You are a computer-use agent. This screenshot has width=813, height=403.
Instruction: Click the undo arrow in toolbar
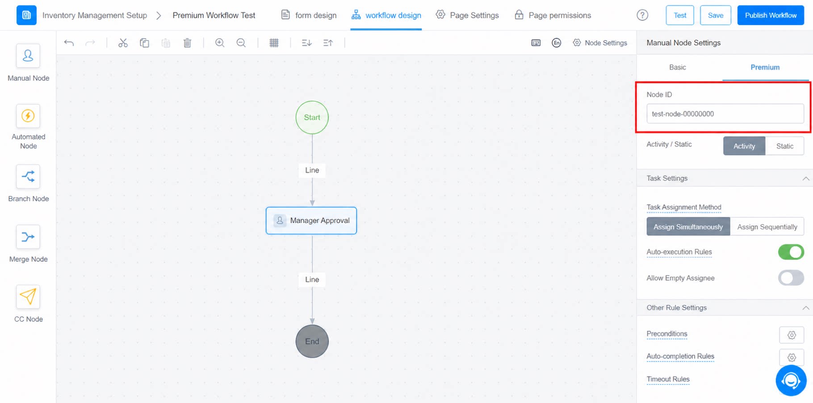coord(69,43)
